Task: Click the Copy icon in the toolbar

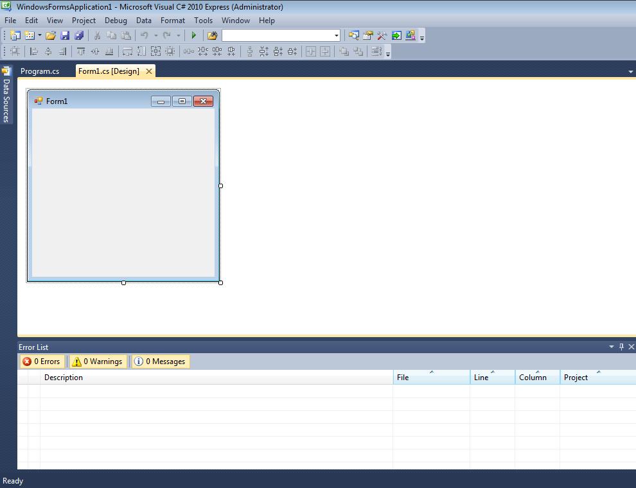Action: click(112, 36)
